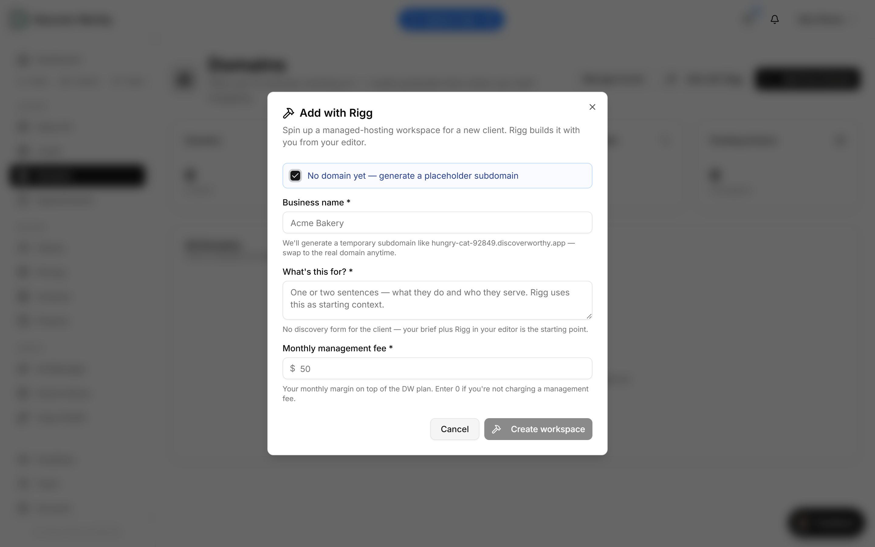The image size is (875, 547).
Task: Click the 'Add with Rigg' dialog title
Action: pyautogui.click(x=336, y=113)
